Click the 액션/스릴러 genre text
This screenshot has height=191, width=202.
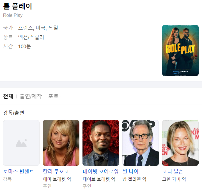(31, 37)
